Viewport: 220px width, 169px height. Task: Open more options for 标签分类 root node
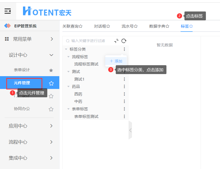tap(124, 49)
